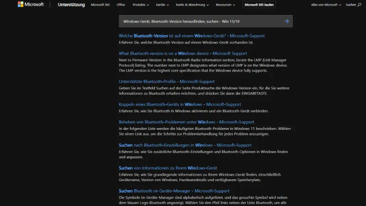Expand Alles von Microsoft dropdown
This screenshot has height=206, width=366.
tap(326, 5)
